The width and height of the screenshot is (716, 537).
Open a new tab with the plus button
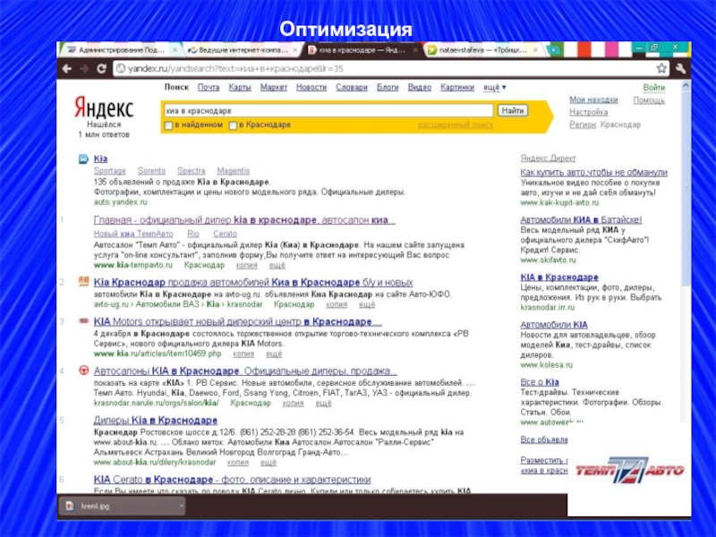click(553, 50)
